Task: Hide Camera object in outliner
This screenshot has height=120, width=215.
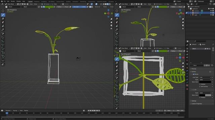Action: (211, 11)
